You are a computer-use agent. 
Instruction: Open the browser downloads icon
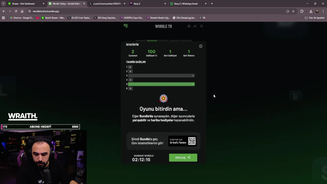(311, 11)
